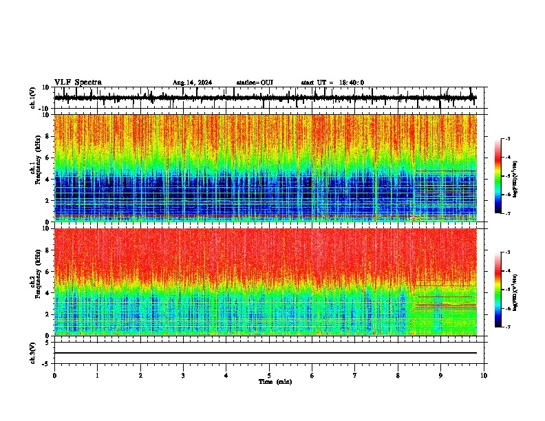Click the ch.1 spectrogram color scale bar
The image size is (545, 421).
pyautogui.click(x=498, y=176)
